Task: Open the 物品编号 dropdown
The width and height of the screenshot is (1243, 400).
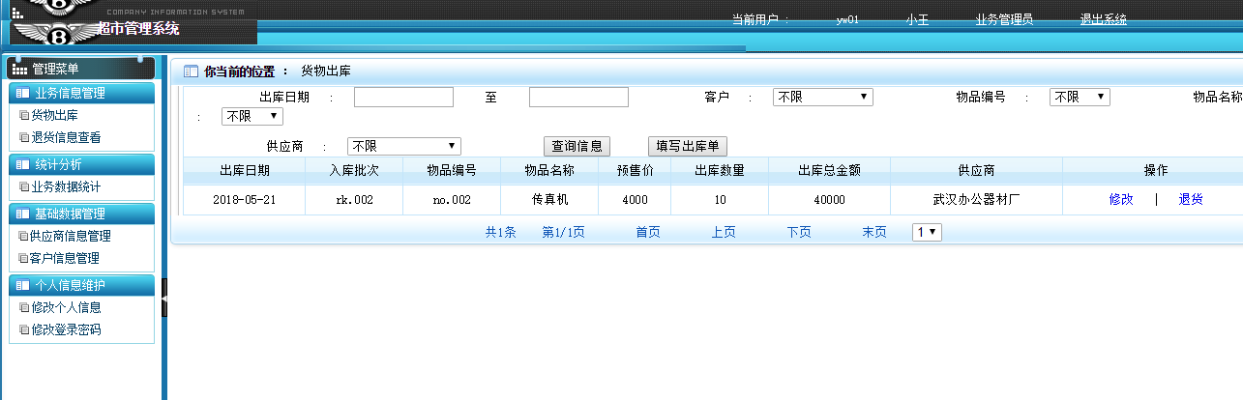Action: coord(1080,97)
